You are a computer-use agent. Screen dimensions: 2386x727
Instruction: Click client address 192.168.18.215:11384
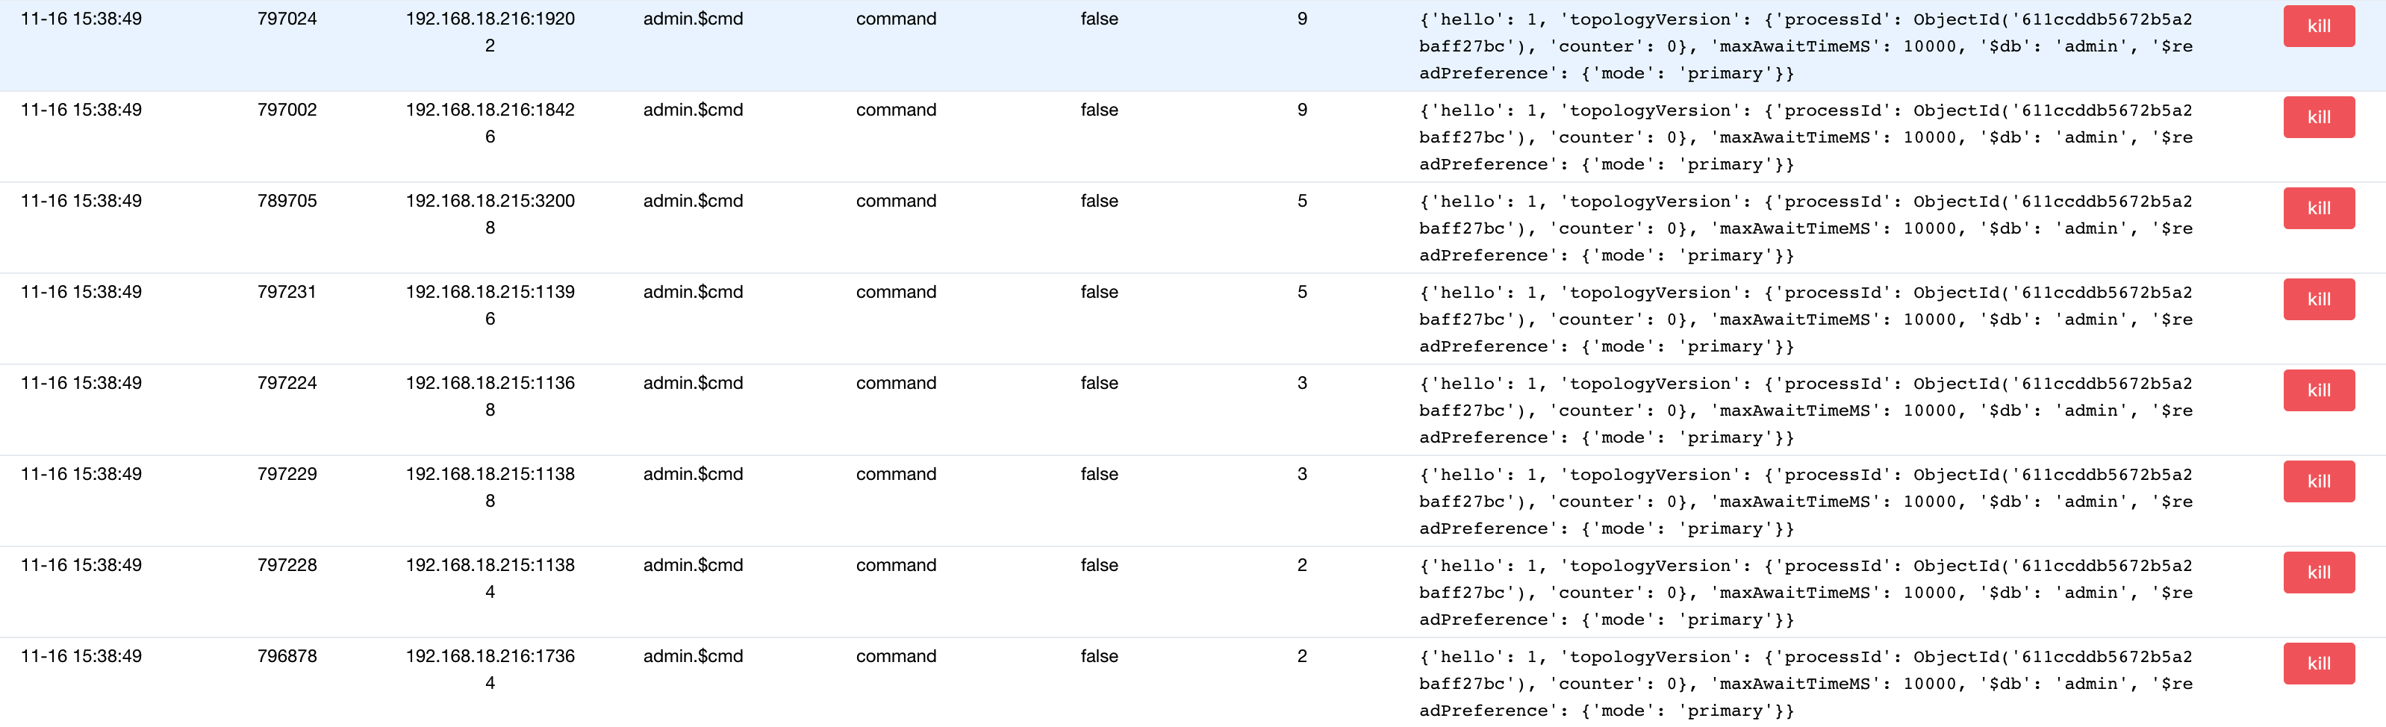(490, 578)
